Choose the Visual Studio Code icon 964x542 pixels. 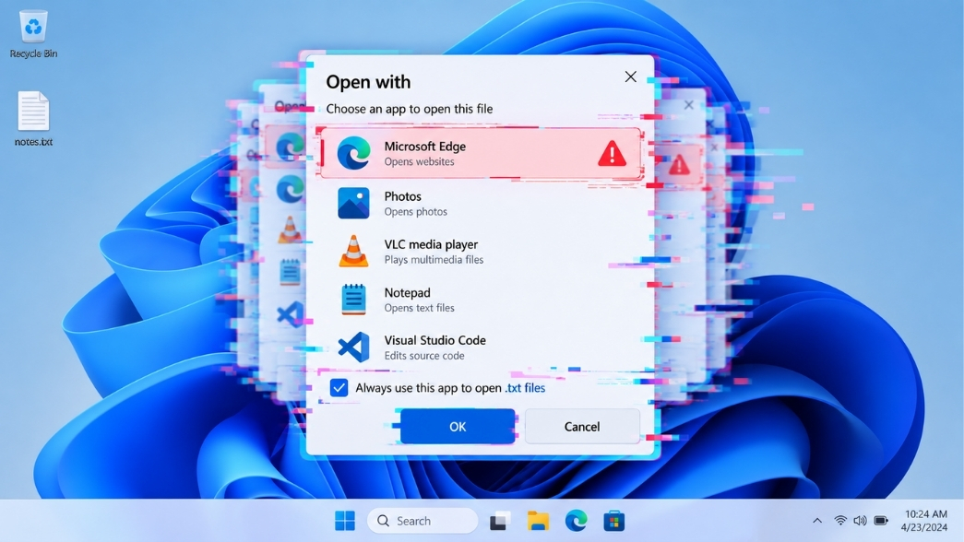point(353,348)
